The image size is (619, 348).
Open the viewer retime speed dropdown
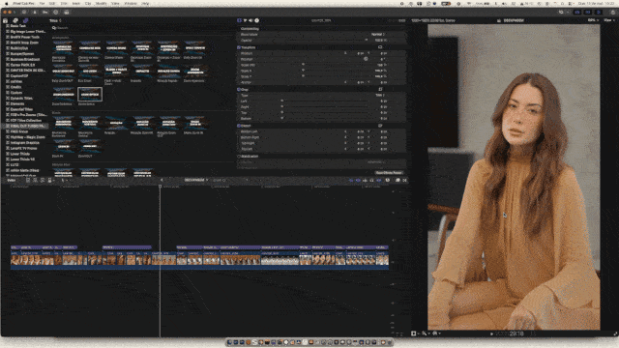coord(436,333)
